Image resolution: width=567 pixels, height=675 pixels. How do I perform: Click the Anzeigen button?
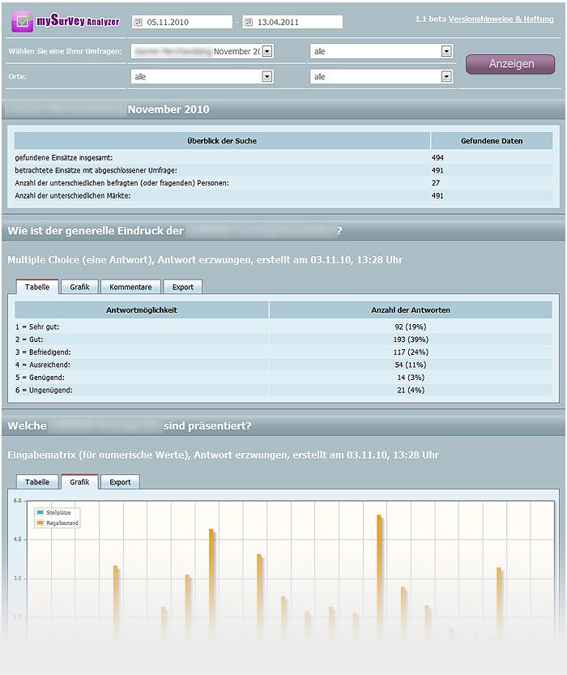coord(510,64)
